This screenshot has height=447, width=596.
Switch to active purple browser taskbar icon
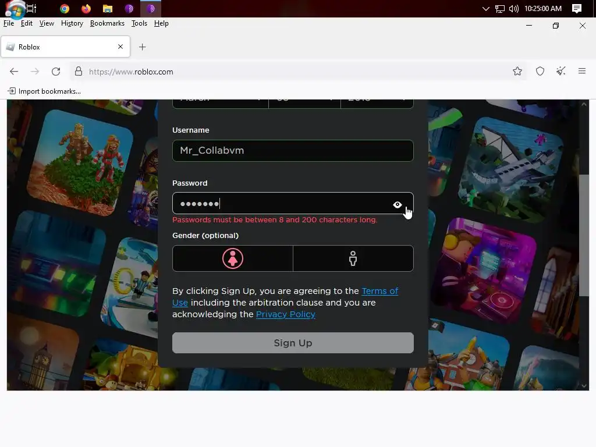click(x=151, y=8)
